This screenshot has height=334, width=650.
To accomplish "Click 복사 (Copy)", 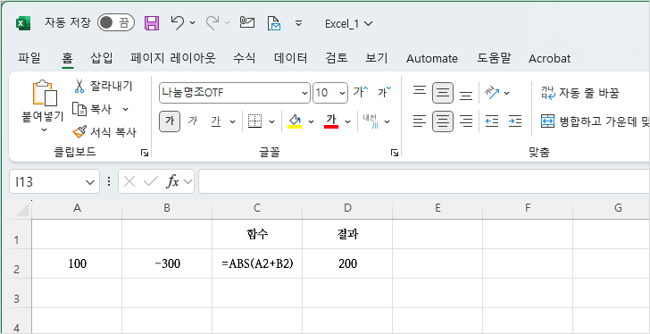I will coord(92,110).
